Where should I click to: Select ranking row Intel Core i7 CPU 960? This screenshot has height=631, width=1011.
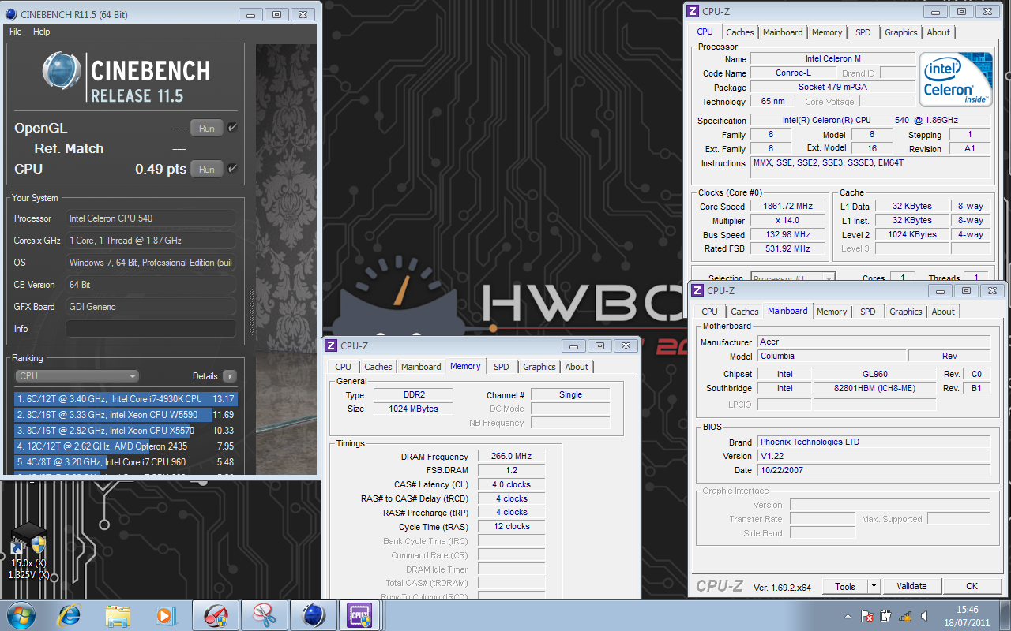tap(126, 462)
